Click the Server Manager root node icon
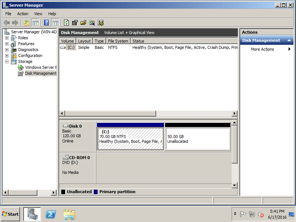The width and height of the screenshot is (296, 222). coord(7,32)
